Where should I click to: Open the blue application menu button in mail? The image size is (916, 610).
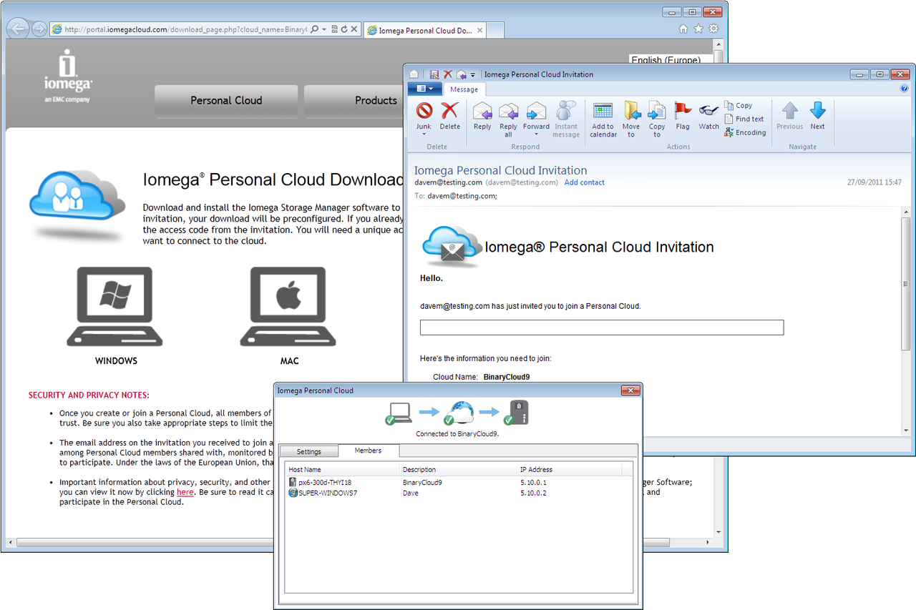point(425,89)
